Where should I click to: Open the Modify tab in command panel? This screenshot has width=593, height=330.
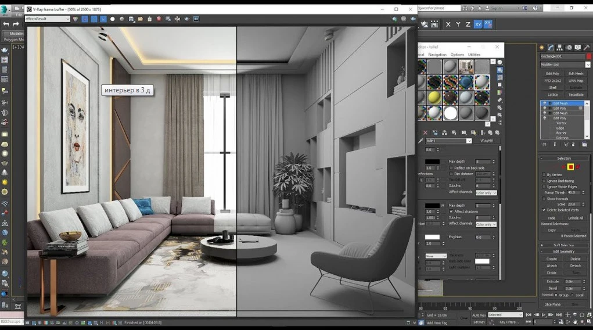551,48
